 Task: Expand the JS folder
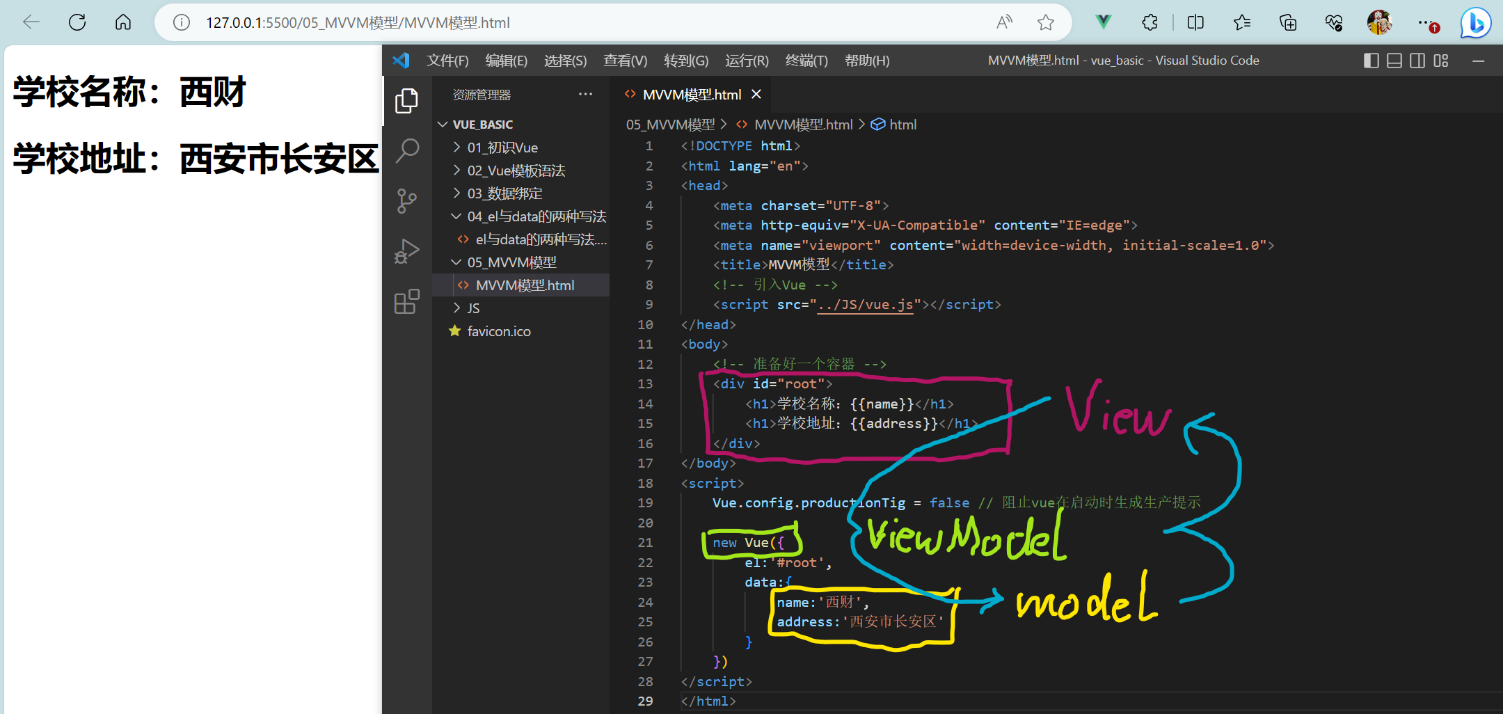pyautogui.click(x=473, y=308)
